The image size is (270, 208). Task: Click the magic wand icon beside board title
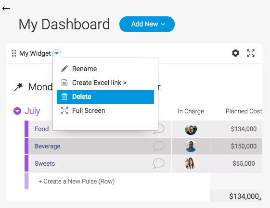18,87
